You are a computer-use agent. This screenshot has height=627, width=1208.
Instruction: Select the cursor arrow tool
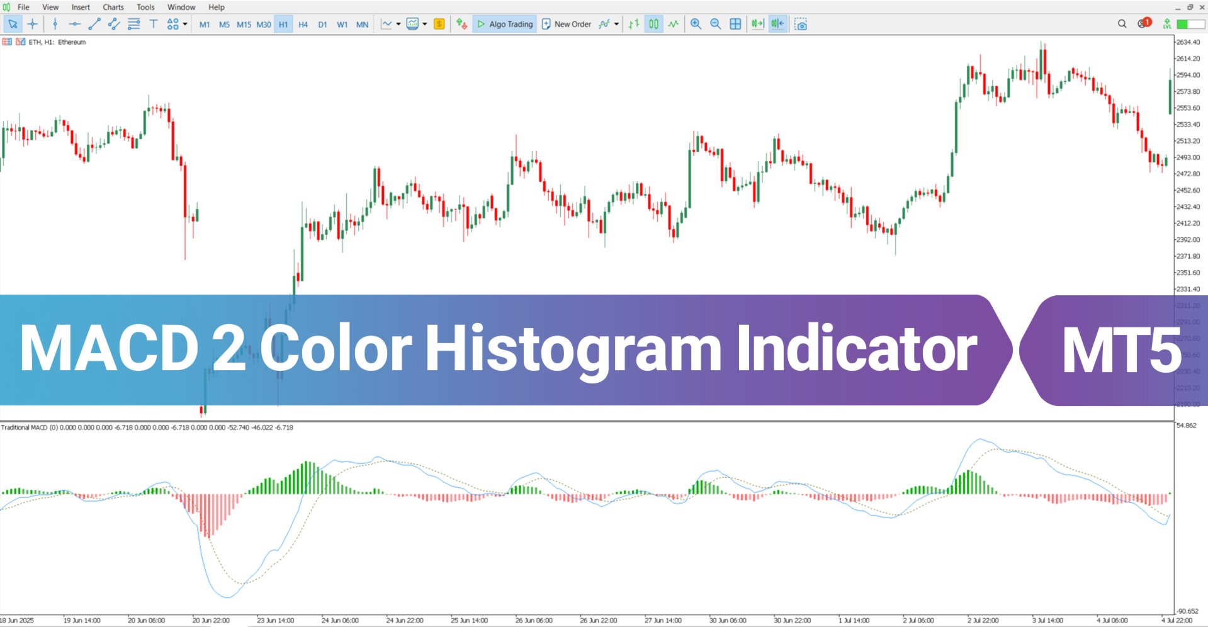[13, 24]
